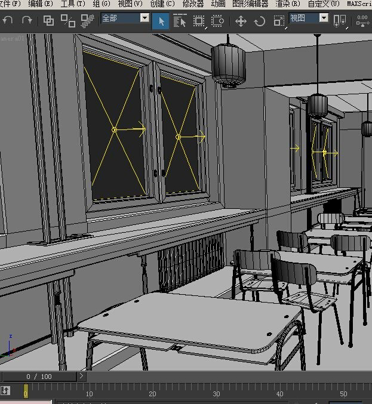Open the 创建(C) menu
Screen dimensions: 372x404
pyautogui.click(x=162, y=4)
